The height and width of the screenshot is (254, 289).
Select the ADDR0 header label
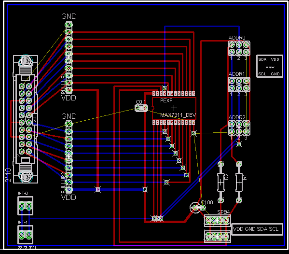[237, 38]
